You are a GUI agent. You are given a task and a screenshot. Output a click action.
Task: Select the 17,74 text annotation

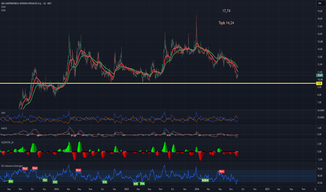point(226,11)
